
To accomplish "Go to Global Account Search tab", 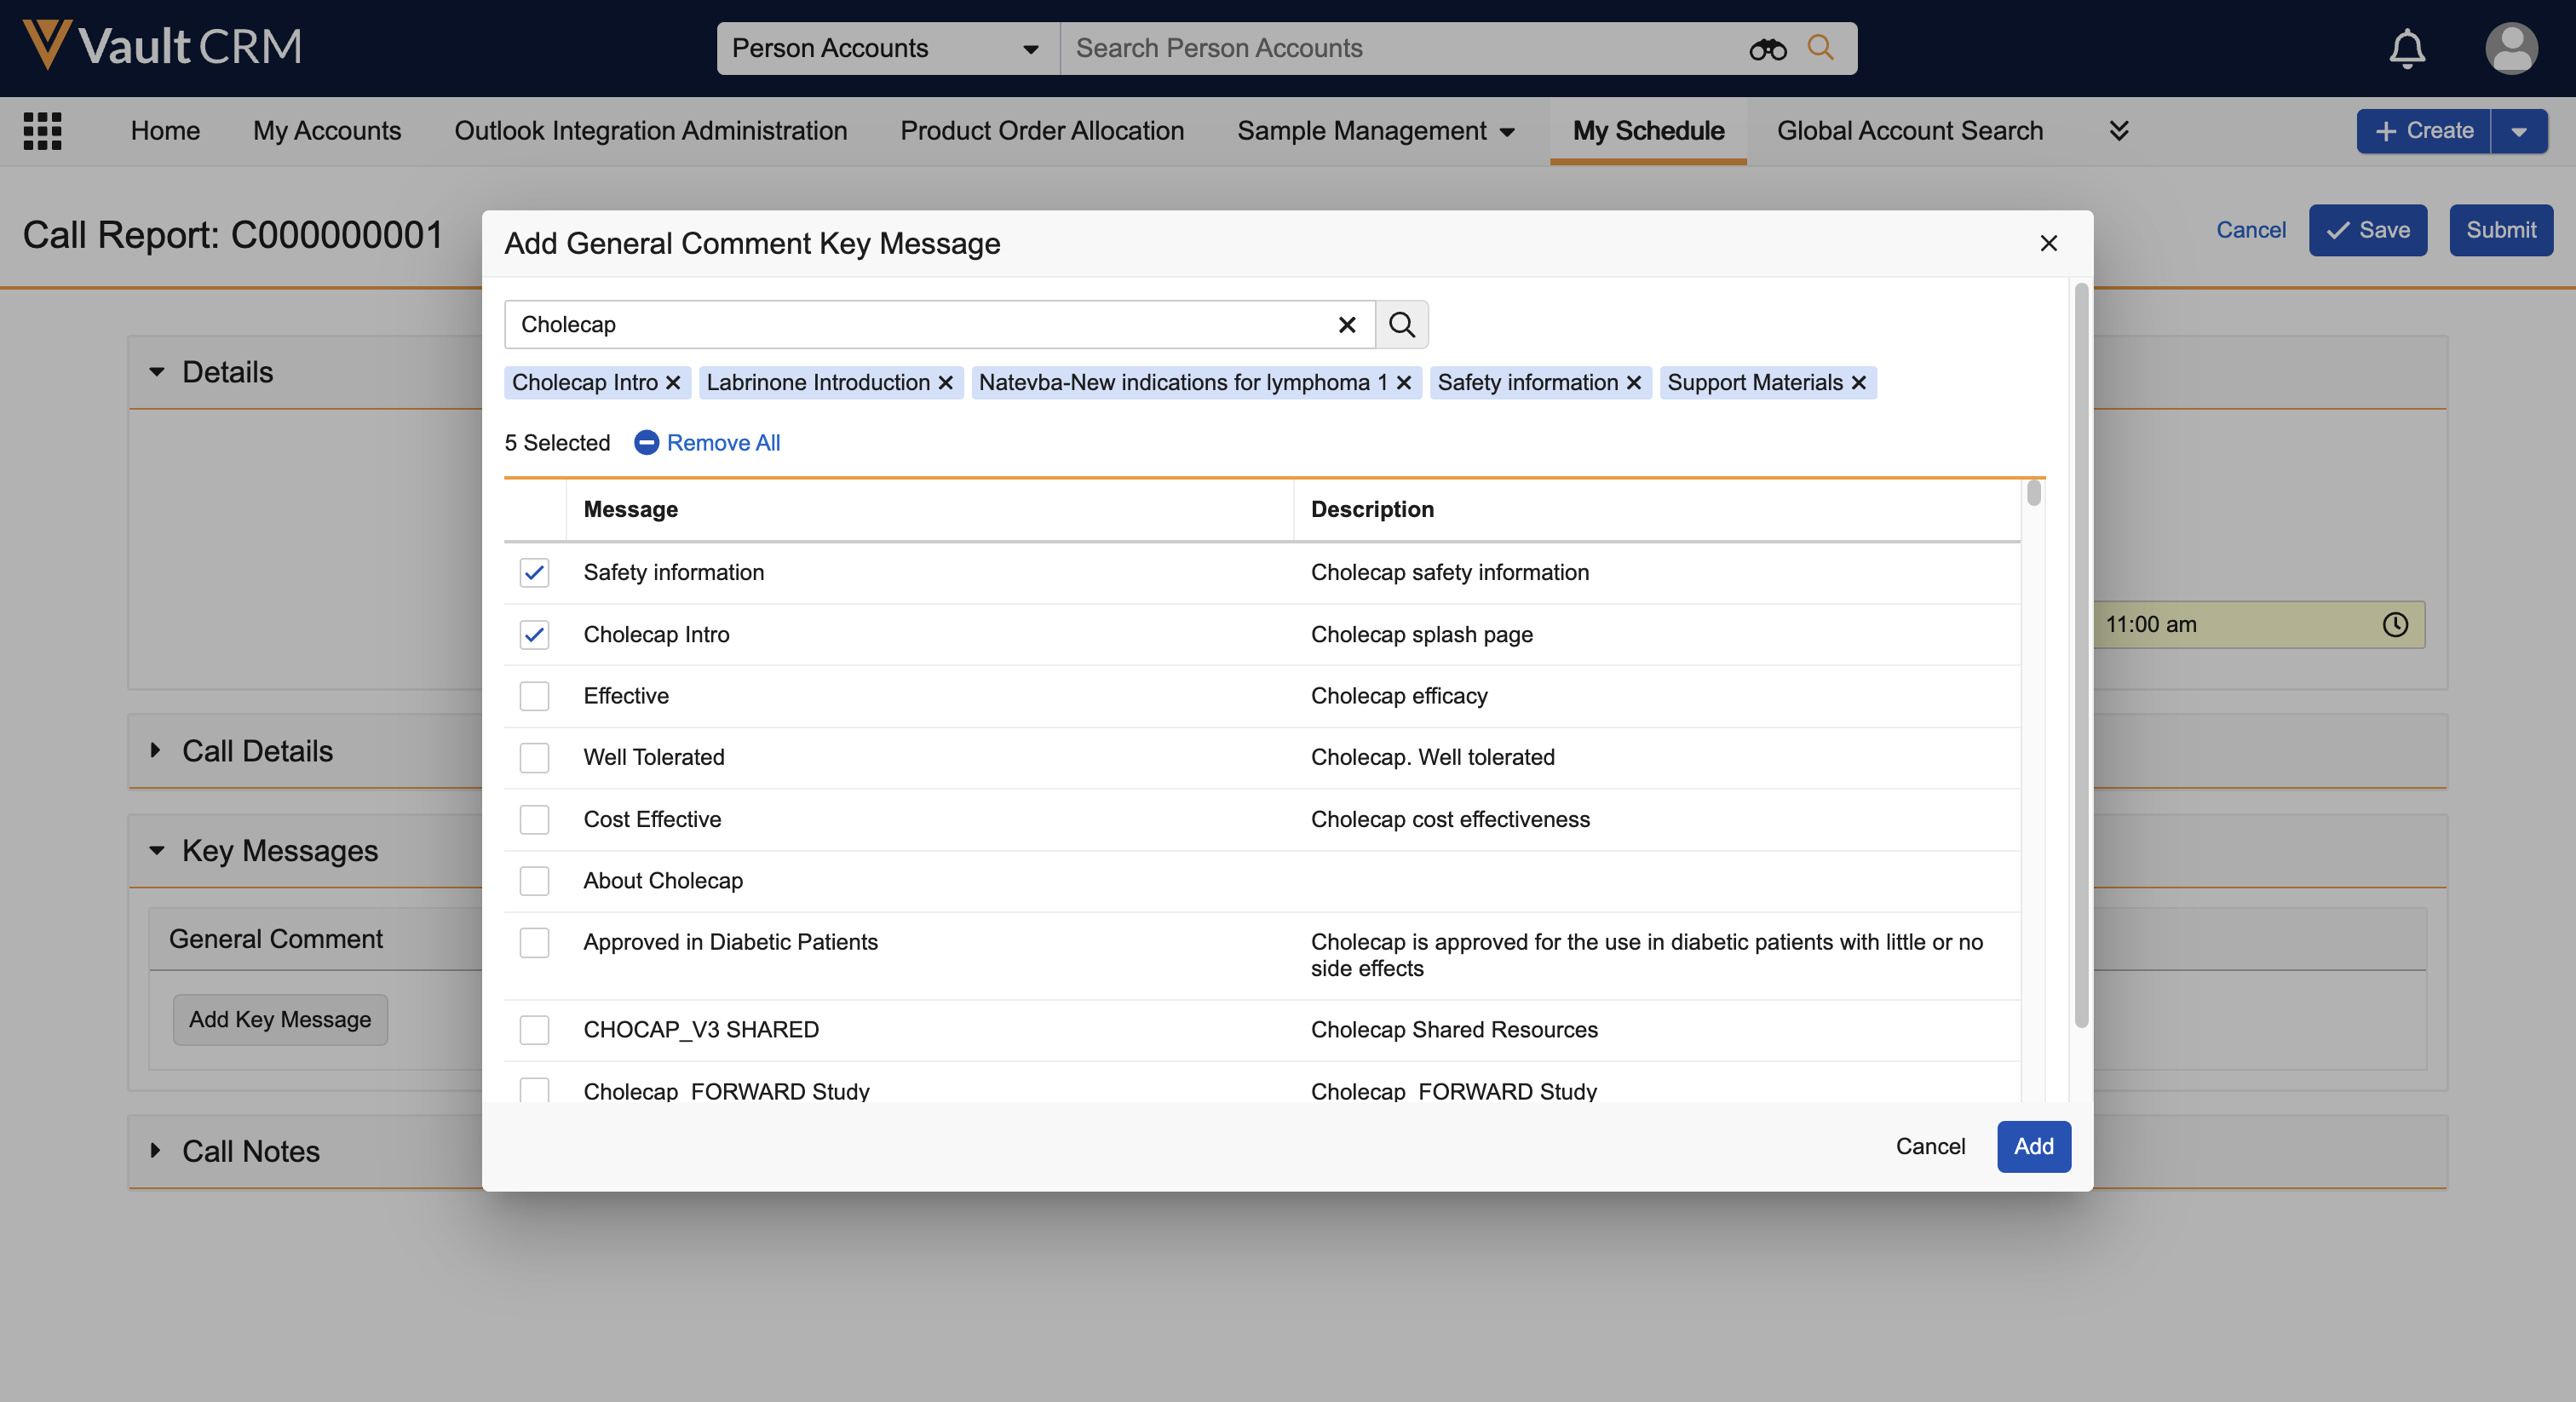I will coord(1909,131).
